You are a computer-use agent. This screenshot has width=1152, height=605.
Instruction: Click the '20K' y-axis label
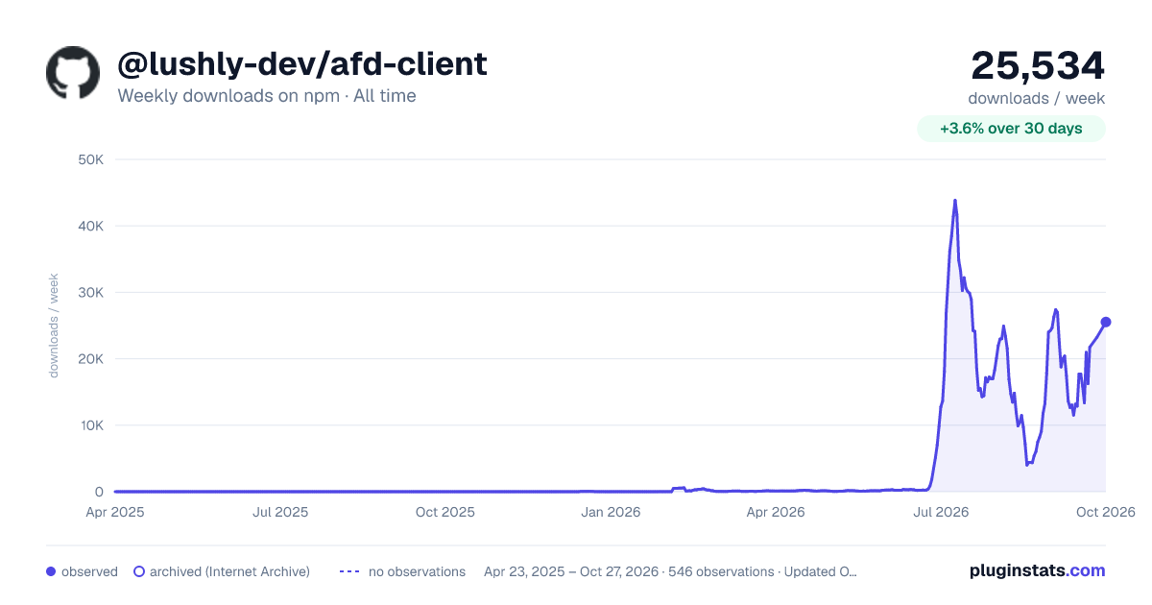[90, 358]
